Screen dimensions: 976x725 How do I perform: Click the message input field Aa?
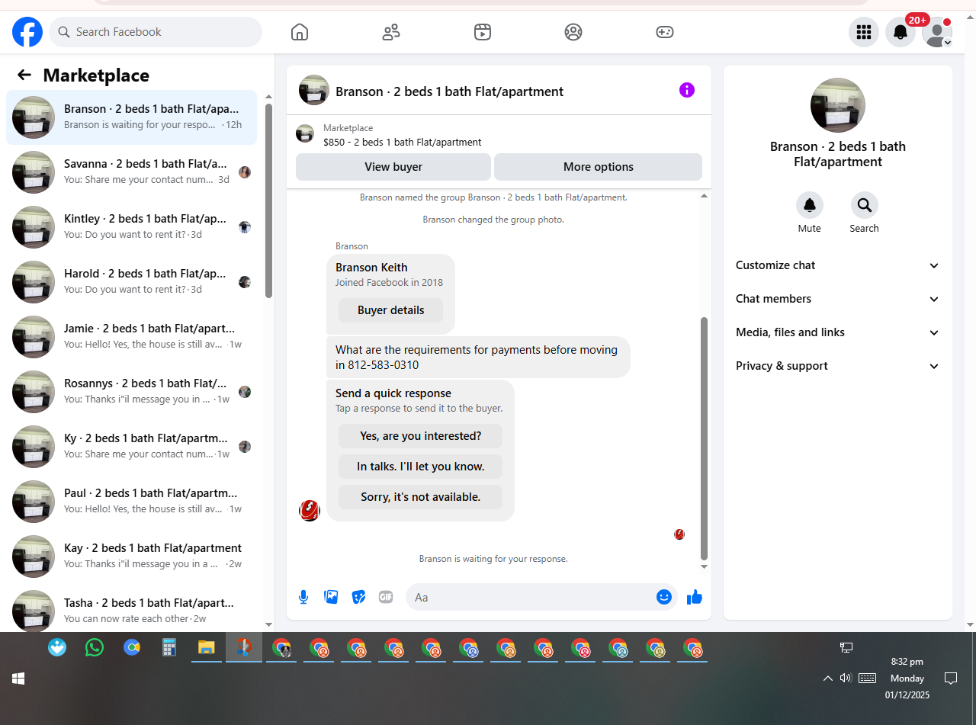pyautogui.click(x=531, y=597)
